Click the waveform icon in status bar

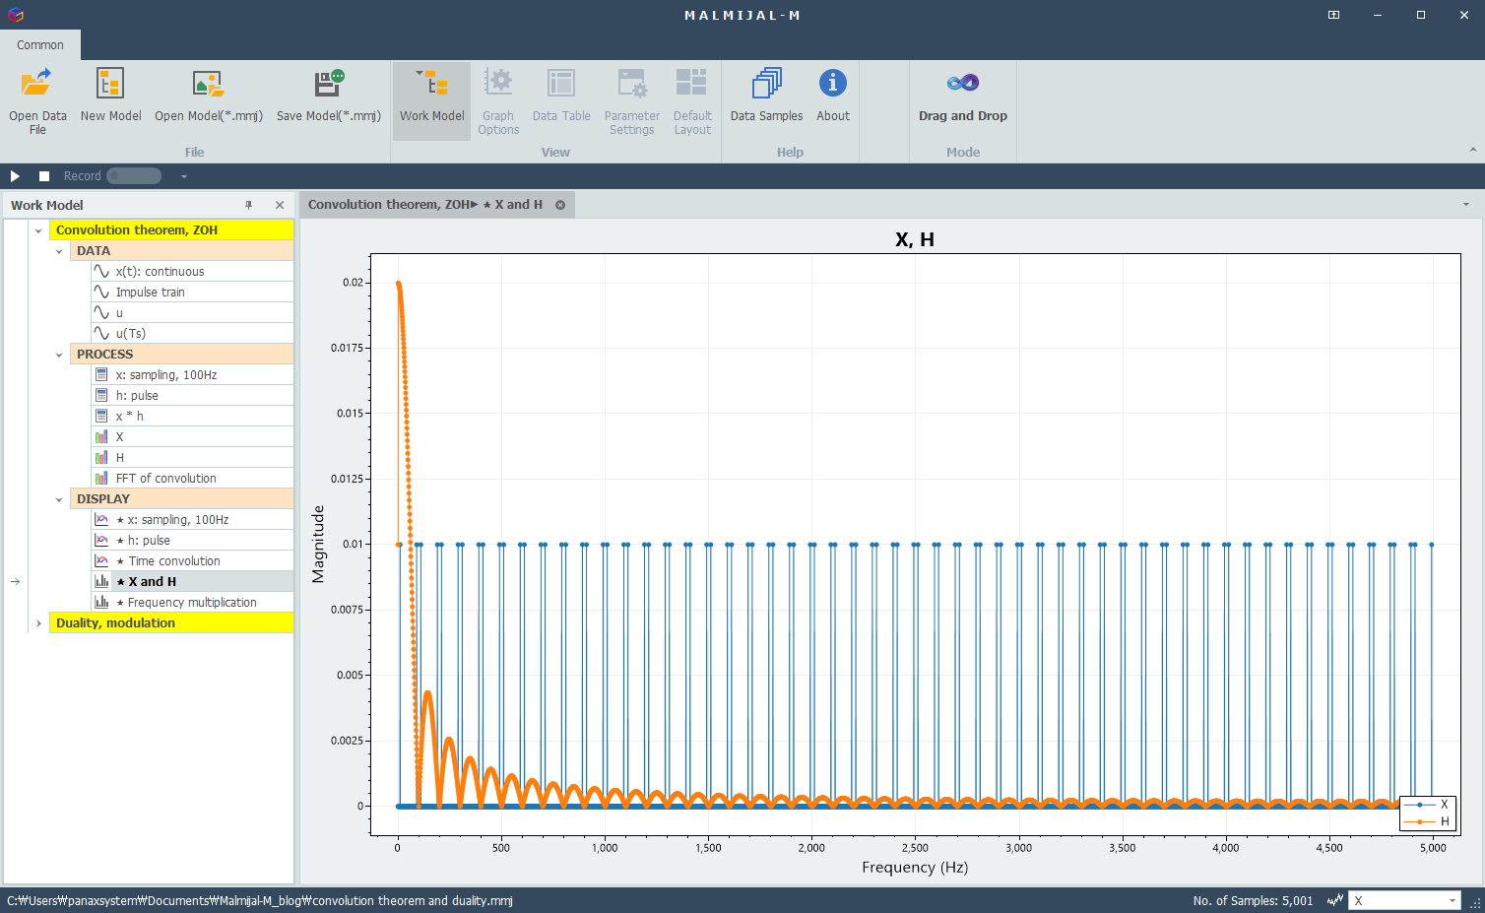[x=1335, y=900]
